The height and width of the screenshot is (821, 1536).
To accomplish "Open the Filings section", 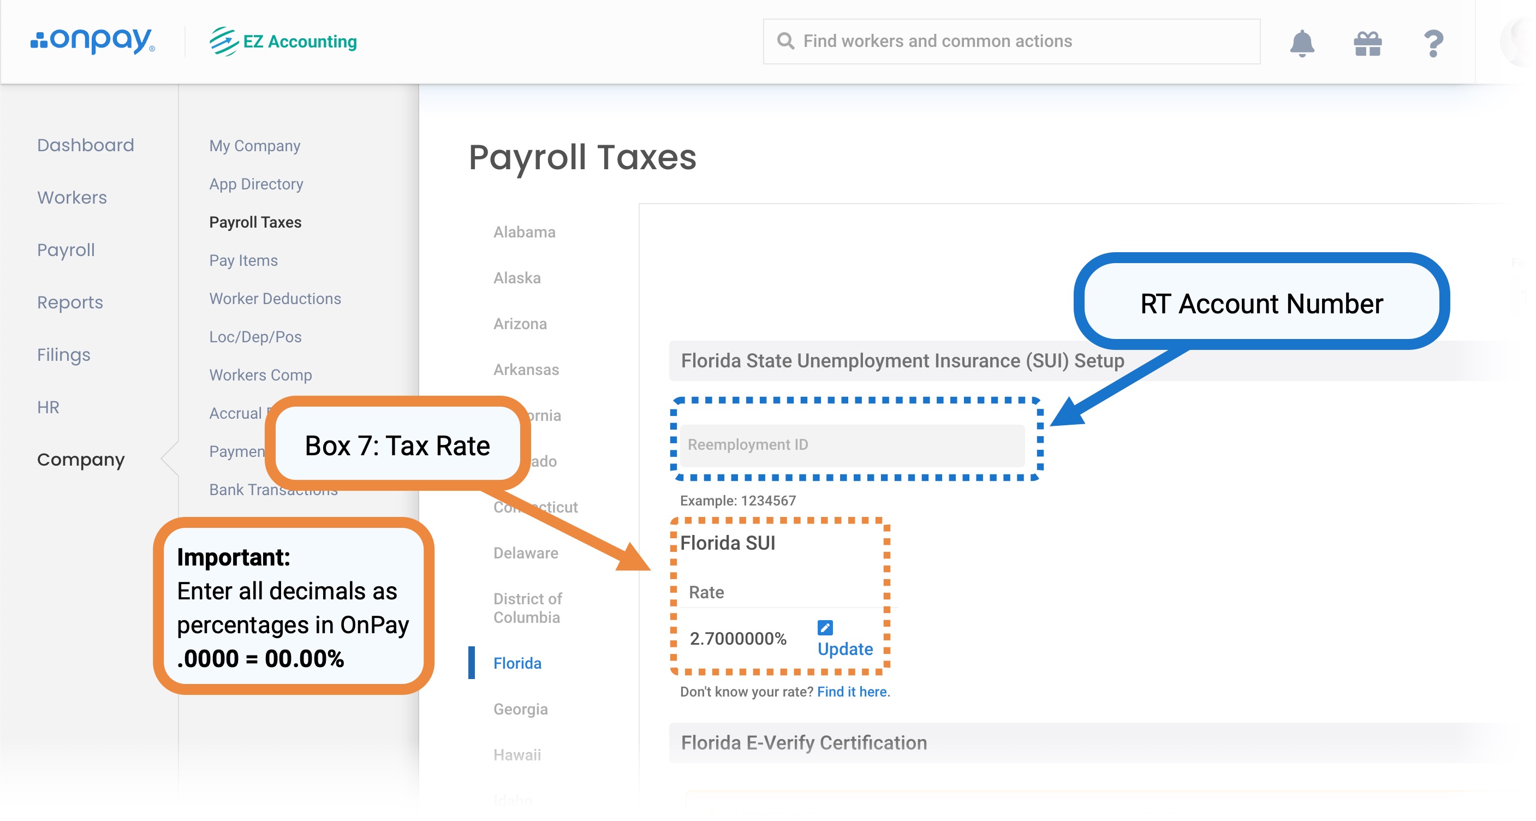I will pos(63,354).
